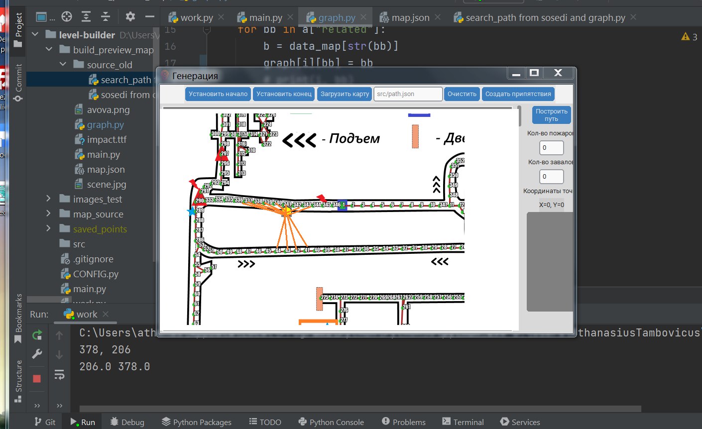Click the warnings indicator showing 3
The width and height of the screenshot is (702, 429).
[x=690, y=37]
